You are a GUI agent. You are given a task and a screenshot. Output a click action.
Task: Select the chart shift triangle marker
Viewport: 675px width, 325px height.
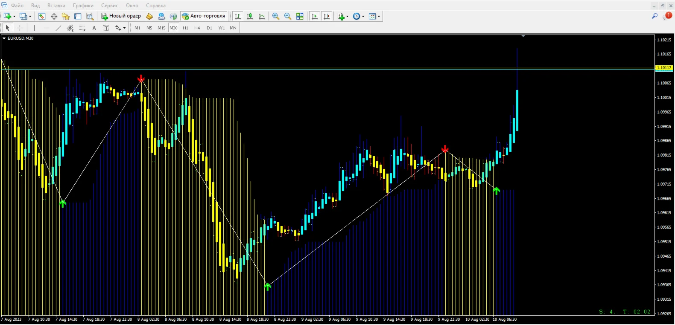(523, 36)
